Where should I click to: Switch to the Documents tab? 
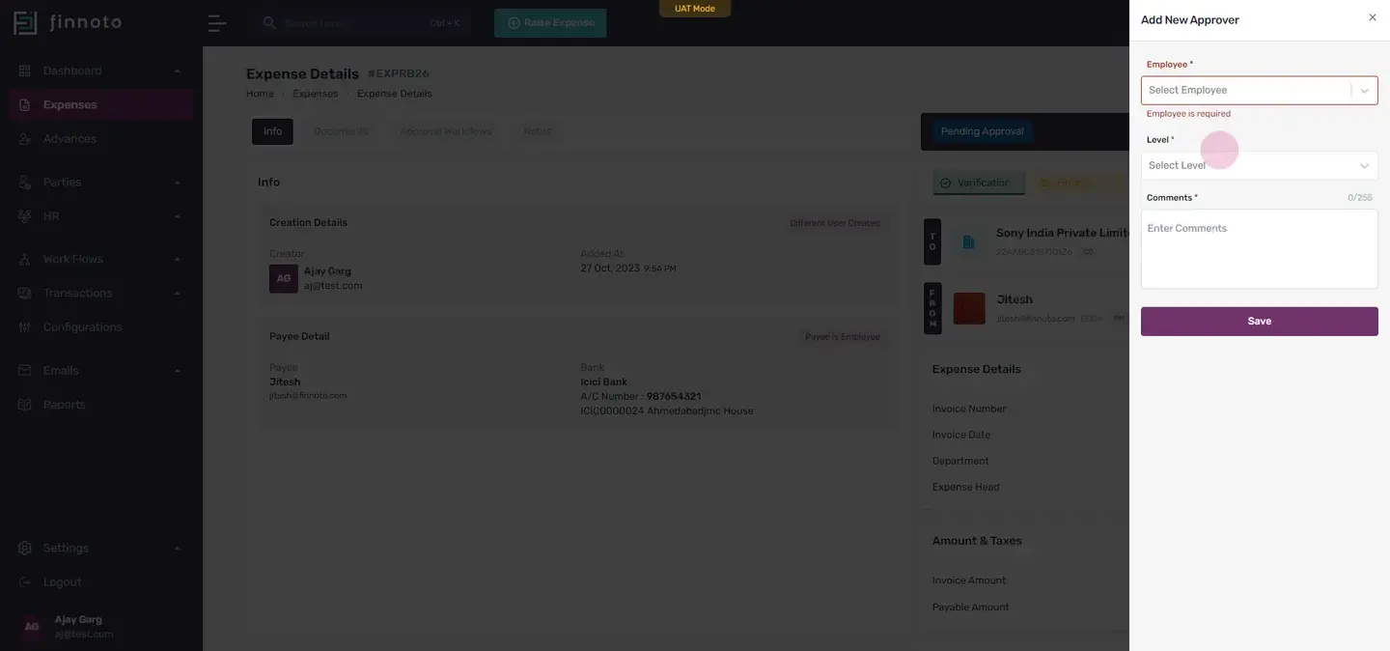[x=341, y=131]
